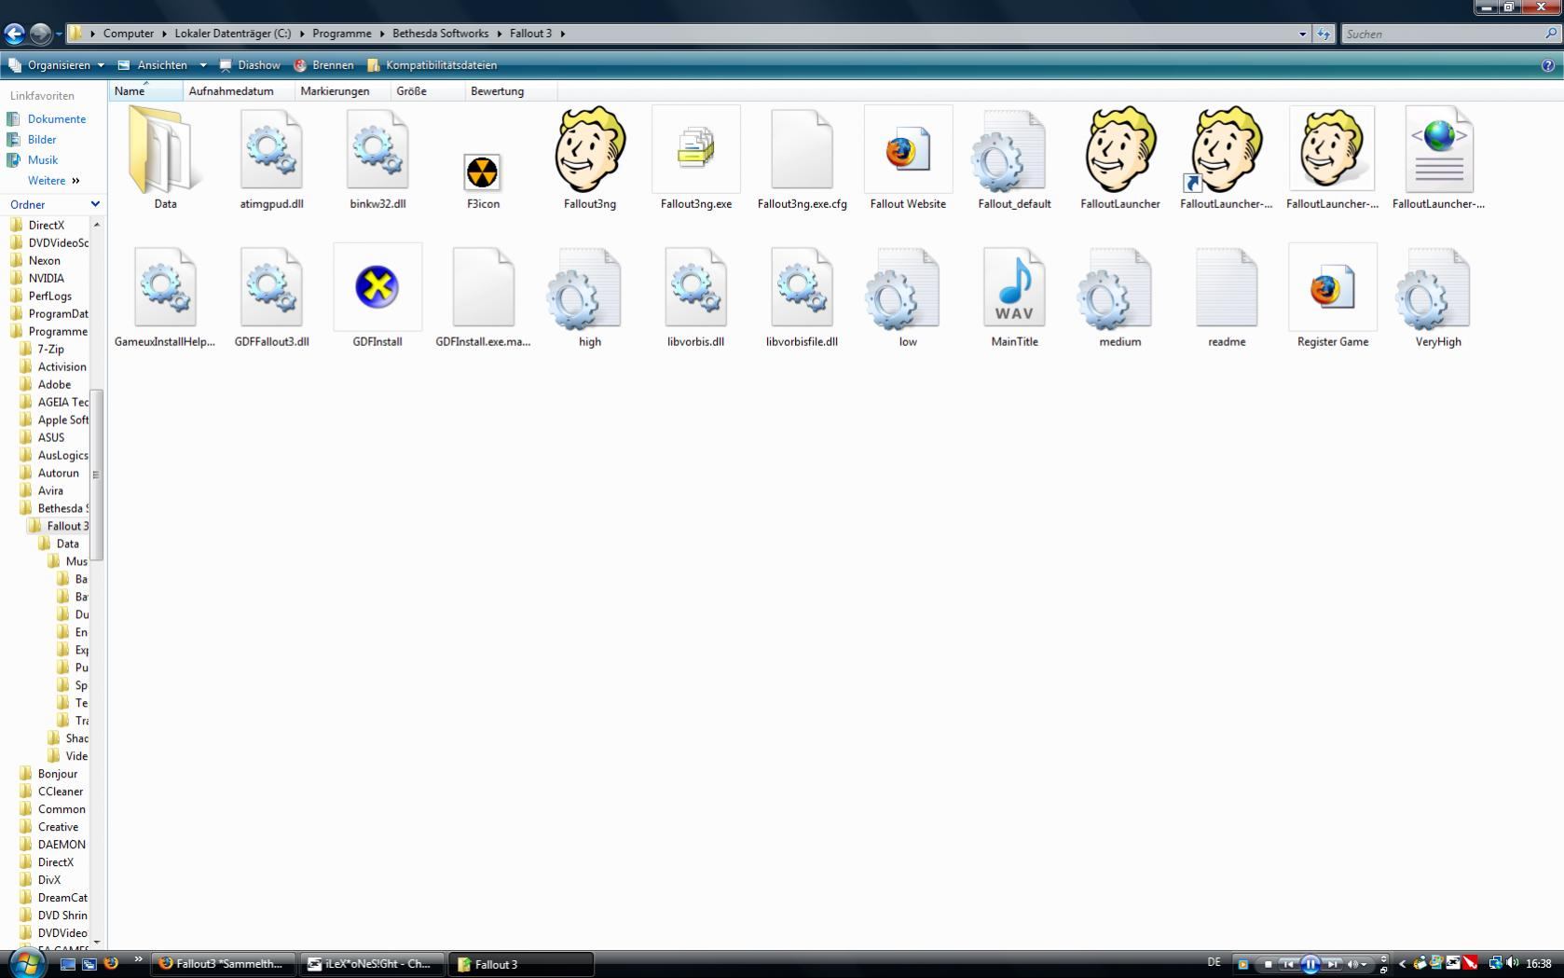Open Kompatibilitätsdateien
This screenshot has height=978, width=1564.
[x=432, y=65]
